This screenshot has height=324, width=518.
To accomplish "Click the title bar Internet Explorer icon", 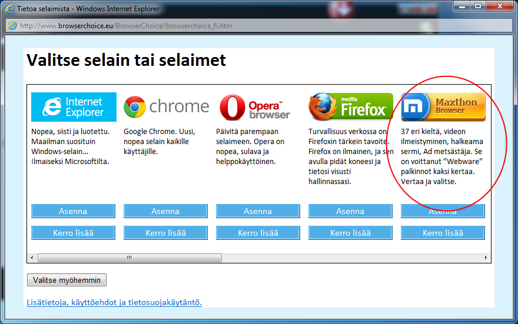I will click(9, 8).
